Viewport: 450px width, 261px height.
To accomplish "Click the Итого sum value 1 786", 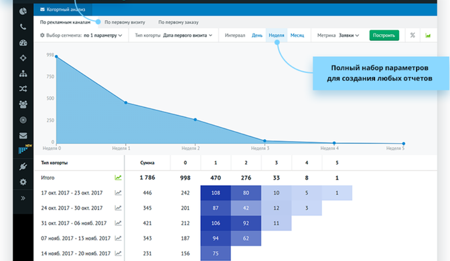I will pyautogui.click(x=147, y=177).
